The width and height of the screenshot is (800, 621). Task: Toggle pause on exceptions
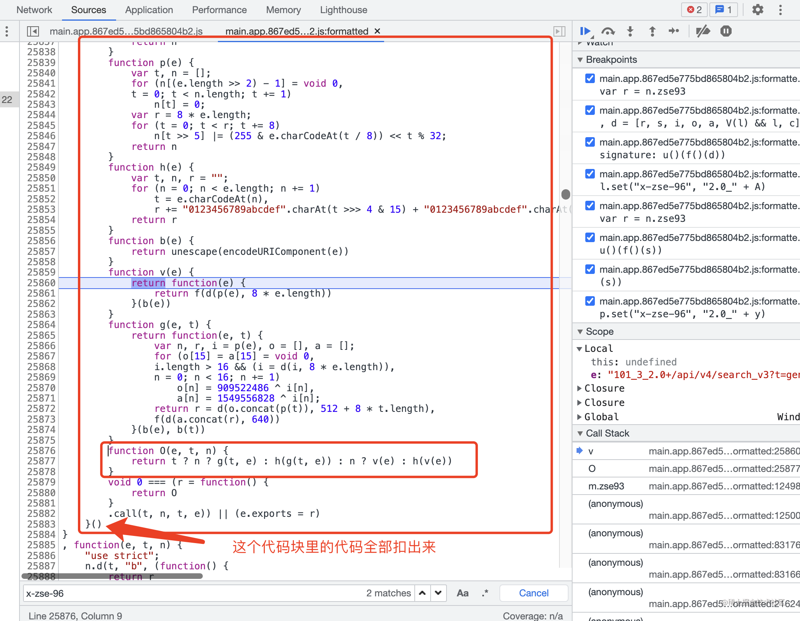726,31
